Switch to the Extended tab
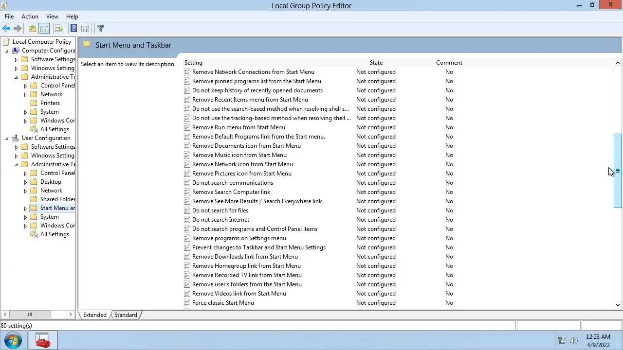Viewport: 623px width, 350px height. [94, 315]
